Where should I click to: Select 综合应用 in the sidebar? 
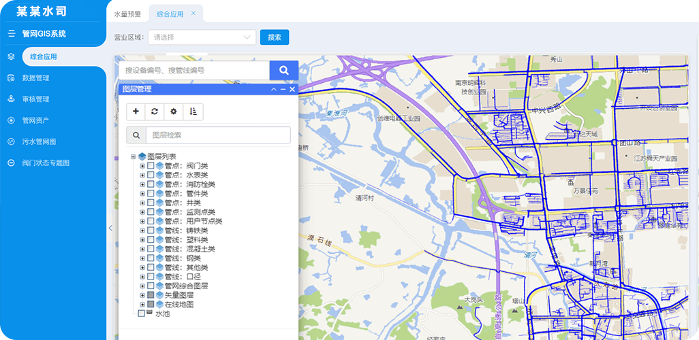pos(44,56)
